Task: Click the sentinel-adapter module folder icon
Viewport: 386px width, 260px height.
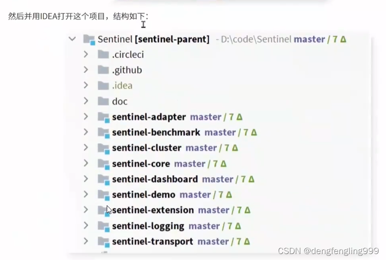Action: pos(104,117)
